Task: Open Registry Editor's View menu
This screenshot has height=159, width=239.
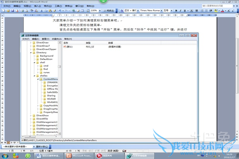Action: coord(45,39)
